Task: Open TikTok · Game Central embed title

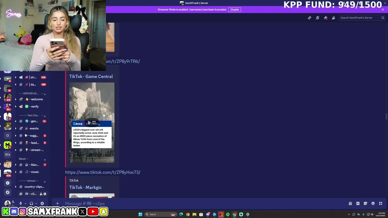Action: (x=91, y=77)
